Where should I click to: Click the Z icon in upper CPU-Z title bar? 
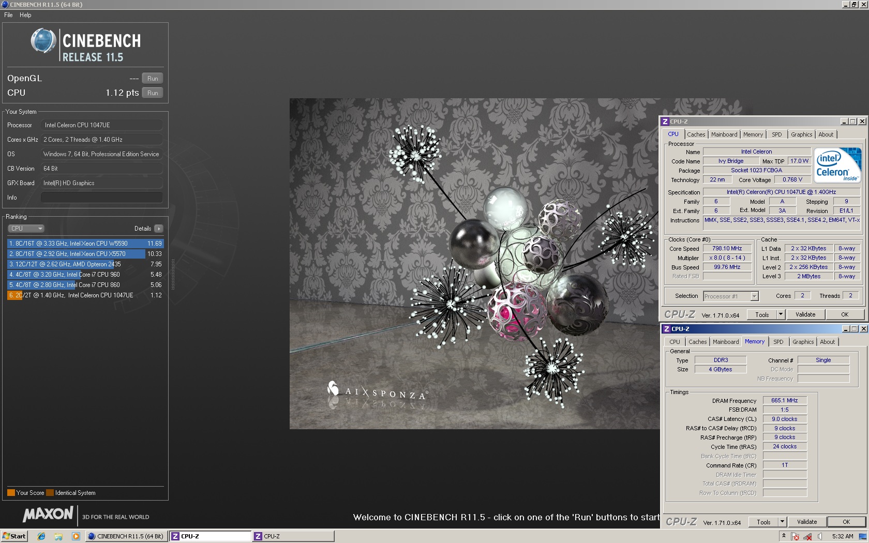[665, 122]
